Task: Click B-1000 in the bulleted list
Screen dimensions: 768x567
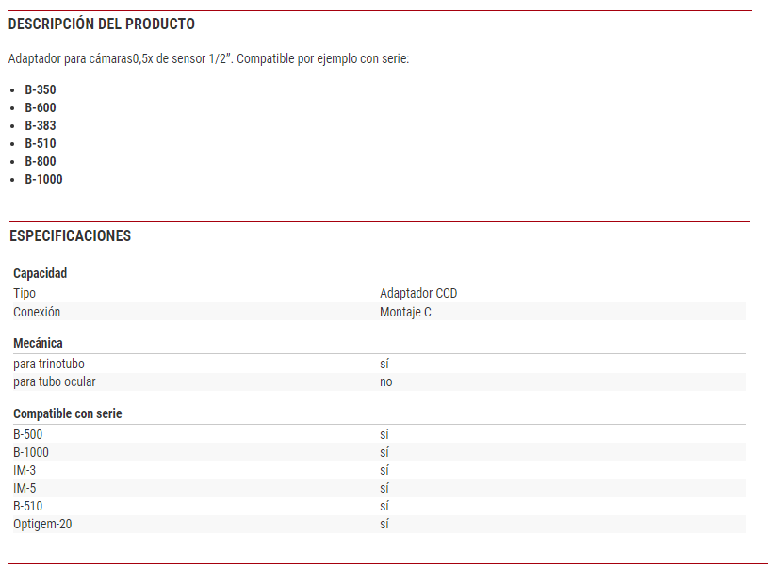Action: point(43,179)
